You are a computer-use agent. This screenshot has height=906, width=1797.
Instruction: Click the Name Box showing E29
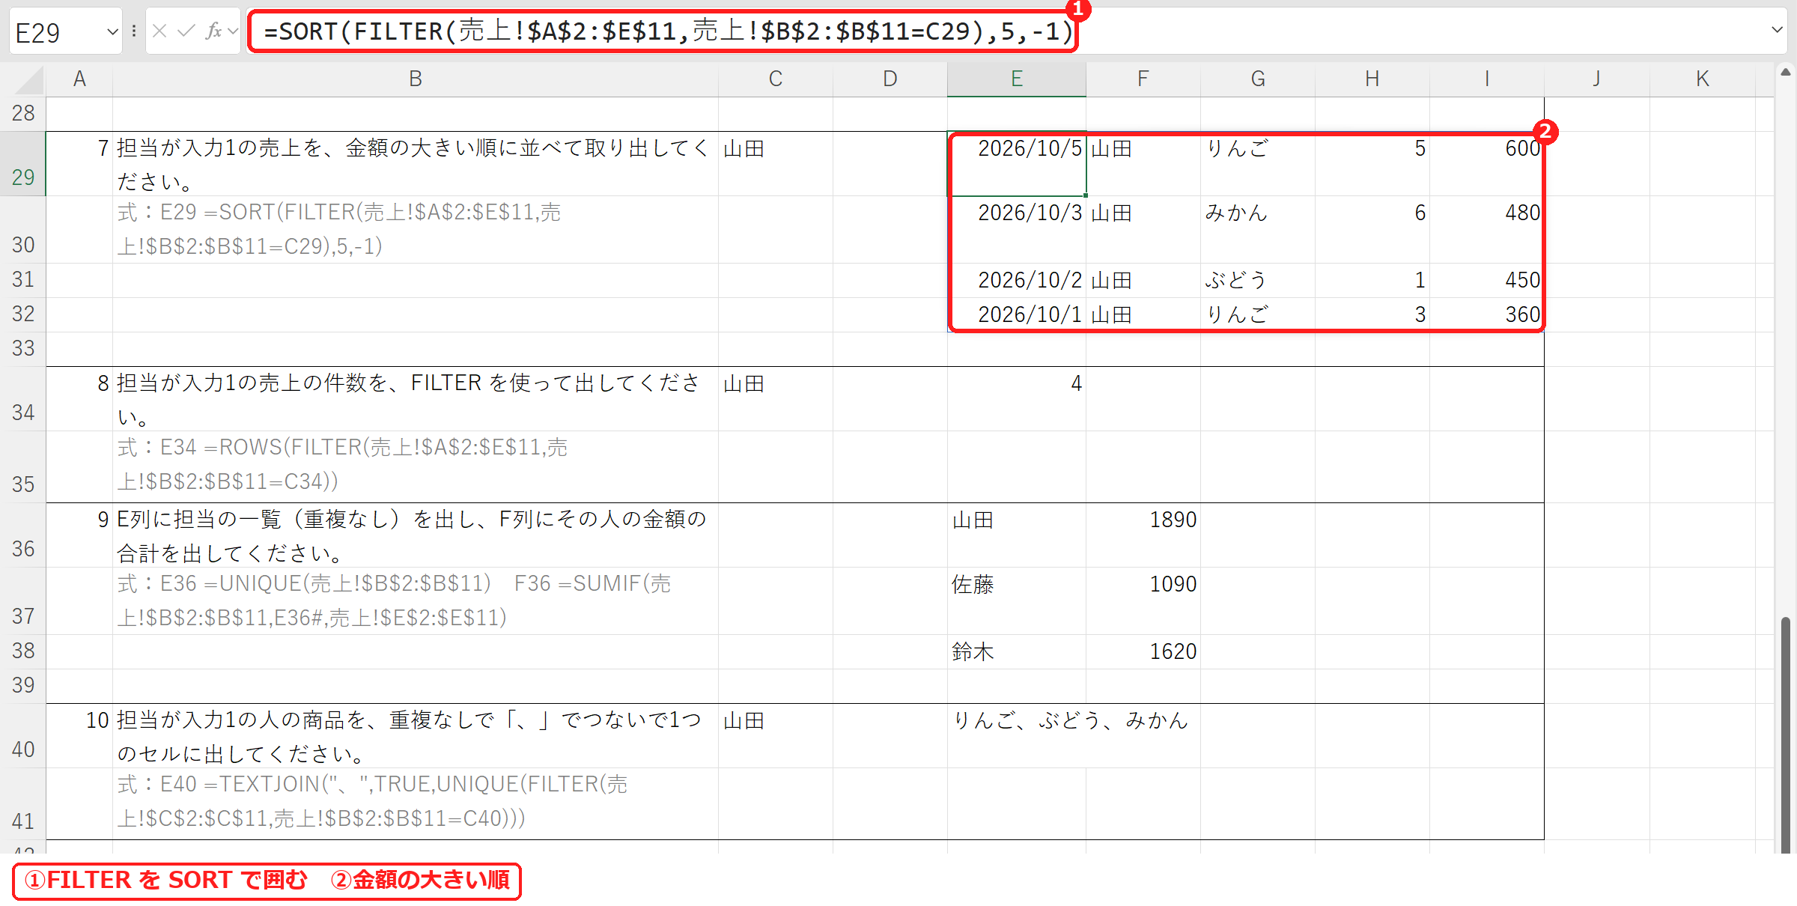(57, 31)
